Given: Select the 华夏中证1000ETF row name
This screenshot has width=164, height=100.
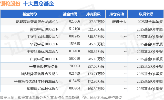Looking at the screenshot, I should click(x=44, y=44).
